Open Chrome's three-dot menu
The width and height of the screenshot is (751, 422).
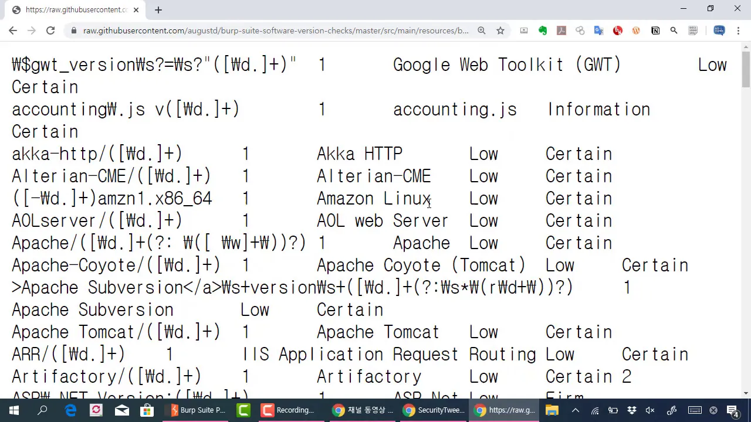pyautogui.click(x=738, y=30)
